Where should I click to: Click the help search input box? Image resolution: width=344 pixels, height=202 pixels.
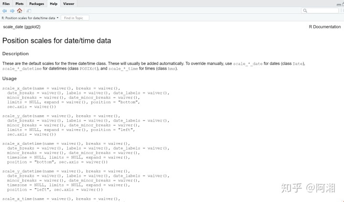pyautogui.click(x=320, y=10)
